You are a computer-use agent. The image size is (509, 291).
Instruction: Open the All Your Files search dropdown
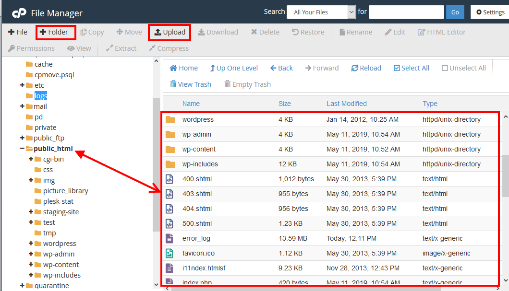(x=321, y=12)
